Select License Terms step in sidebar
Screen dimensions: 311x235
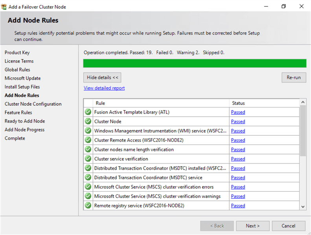click(19, 61)
